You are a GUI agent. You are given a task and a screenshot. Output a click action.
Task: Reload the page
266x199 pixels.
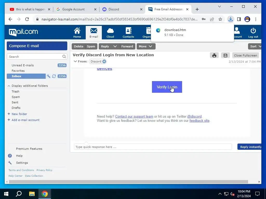tap(27, 19)
